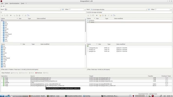Screen dimensions: 173x97
Task: Open the View menu
Action: pyautogui.click(x=6, y=4)
